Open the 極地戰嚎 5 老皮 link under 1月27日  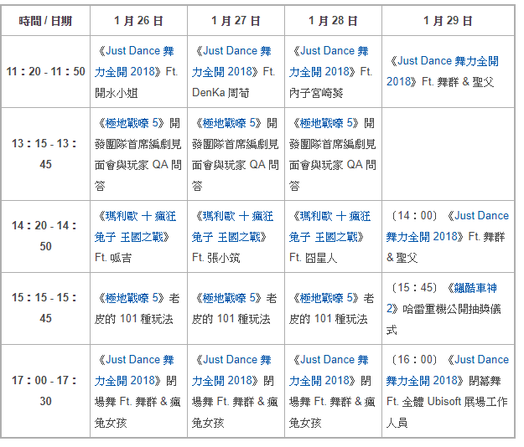click(229, 298)
